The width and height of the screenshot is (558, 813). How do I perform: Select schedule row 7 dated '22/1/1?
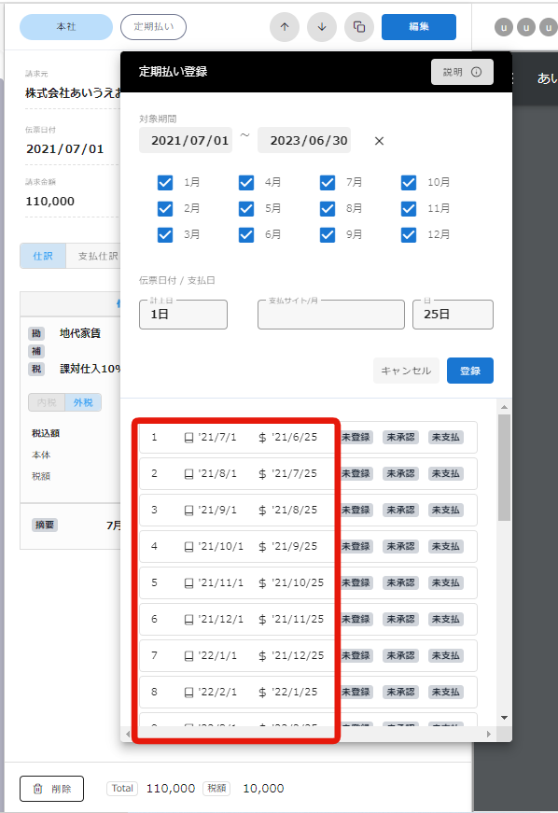coord(308,655)
